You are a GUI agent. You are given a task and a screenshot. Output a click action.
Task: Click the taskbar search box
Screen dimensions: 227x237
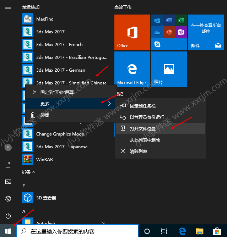point(77,231)
